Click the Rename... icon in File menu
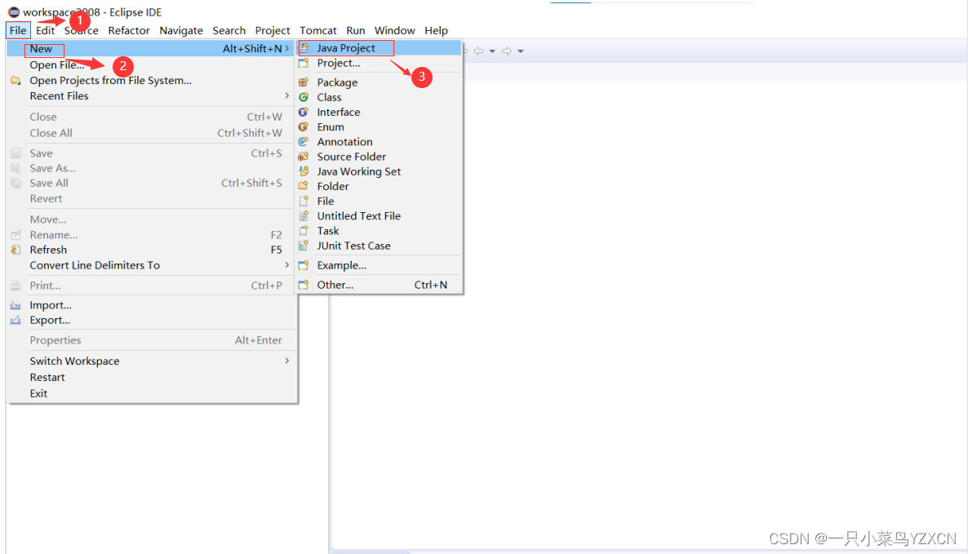Viewport: 968px width, 554px height. click(16, 234)
